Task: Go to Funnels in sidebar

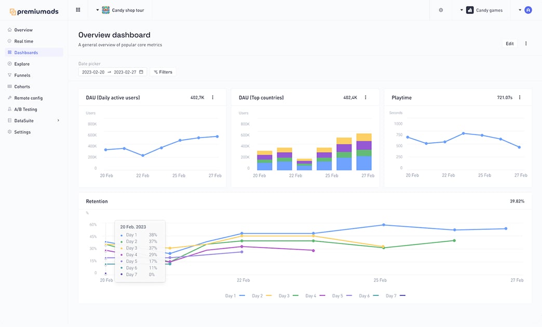Action: (x=22, y=75)
